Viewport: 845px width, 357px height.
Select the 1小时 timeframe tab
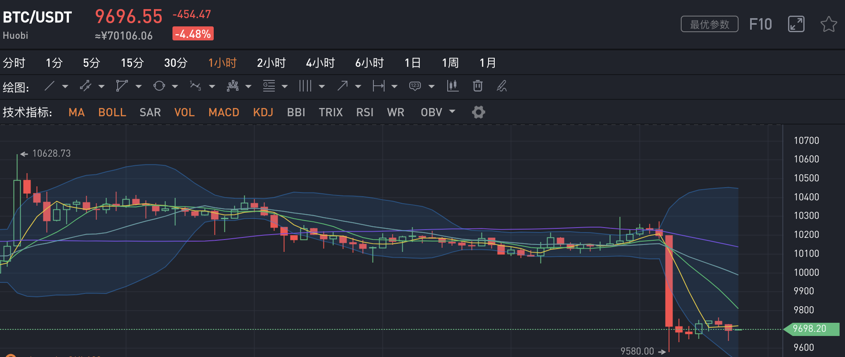pos(222,63)
